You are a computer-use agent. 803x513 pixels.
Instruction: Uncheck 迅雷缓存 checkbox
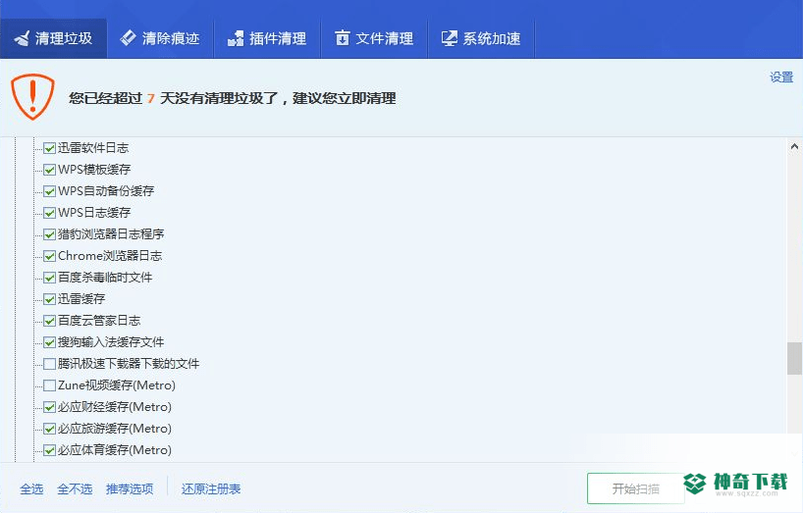tap(50, 299)
